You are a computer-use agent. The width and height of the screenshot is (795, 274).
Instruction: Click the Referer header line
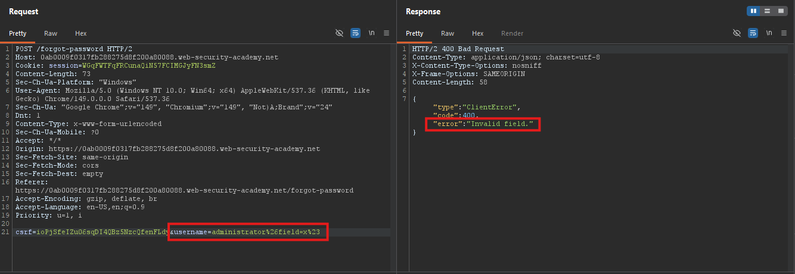point(184,187)
